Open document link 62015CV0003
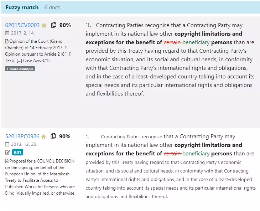 pos(22,25)
